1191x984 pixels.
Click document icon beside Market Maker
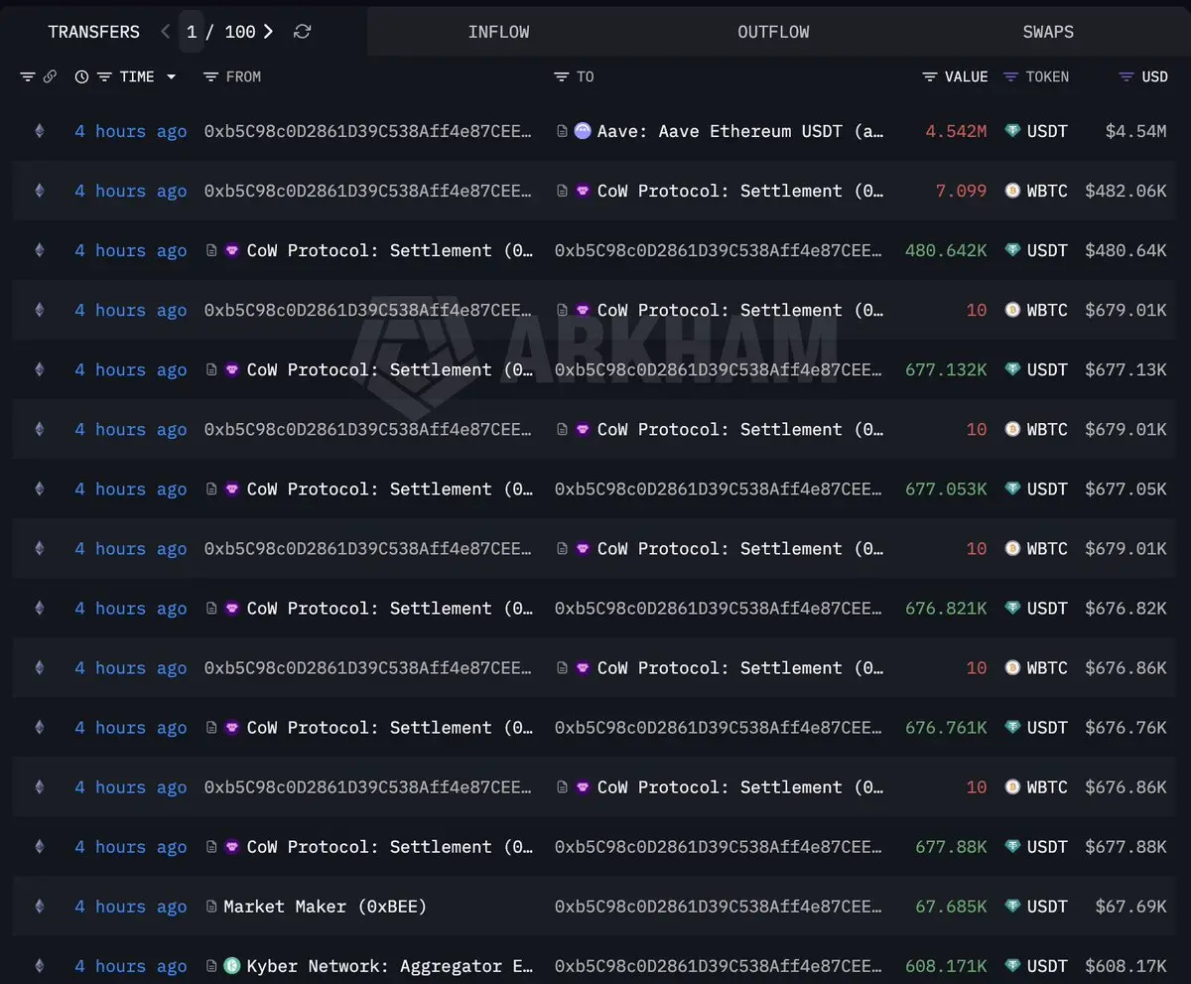(x=211, y=906)
